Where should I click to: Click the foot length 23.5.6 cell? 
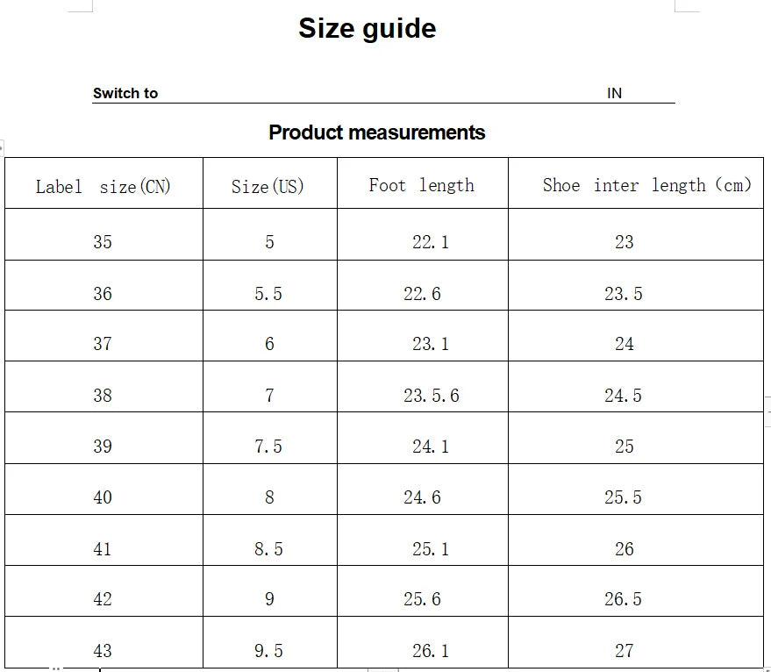[x=431, y=396]
